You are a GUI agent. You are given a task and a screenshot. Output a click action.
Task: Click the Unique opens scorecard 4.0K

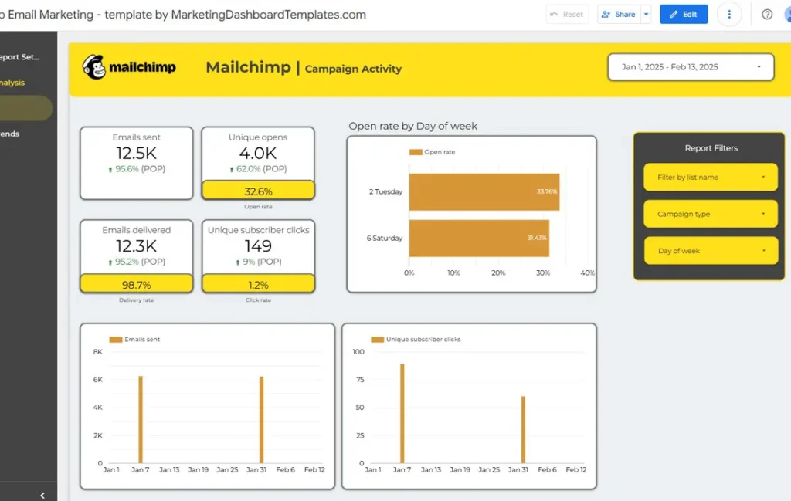point(258,153)
